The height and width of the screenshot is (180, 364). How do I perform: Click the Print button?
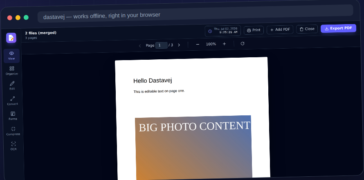pyautogui.click(x=254, y=30)
